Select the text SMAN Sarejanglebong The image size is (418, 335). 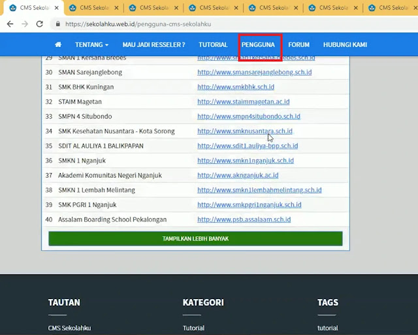[x=90, y=72]
